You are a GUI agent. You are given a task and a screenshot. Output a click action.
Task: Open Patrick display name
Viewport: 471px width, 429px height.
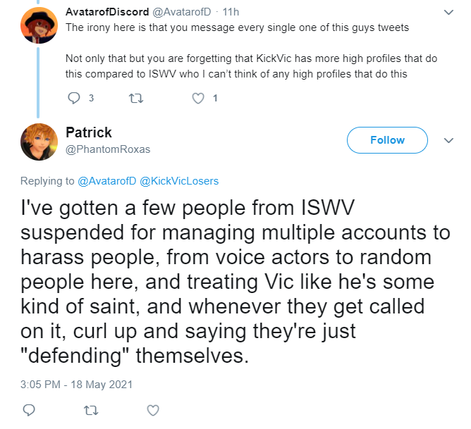89,132
